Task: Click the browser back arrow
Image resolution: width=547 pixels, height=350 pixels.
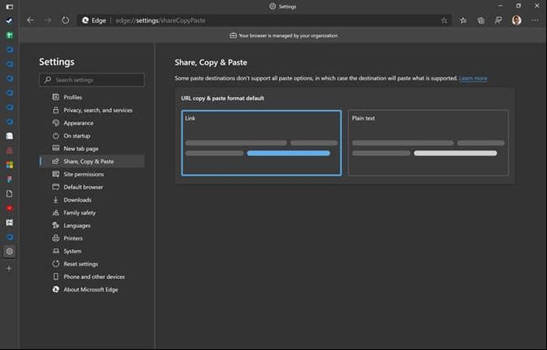Action: point(30,20)
